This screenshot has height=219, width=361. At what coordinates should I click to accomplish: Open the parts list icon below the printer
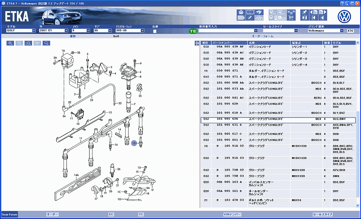pos(241,18)
